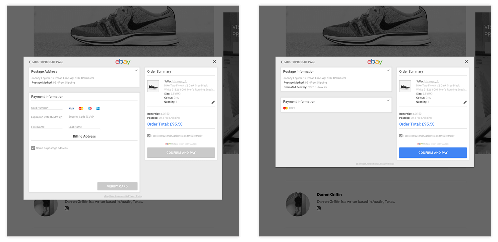Click the eBay logo in left checkout header
Viewport: 498px width, 242px height.
point(123,62)
